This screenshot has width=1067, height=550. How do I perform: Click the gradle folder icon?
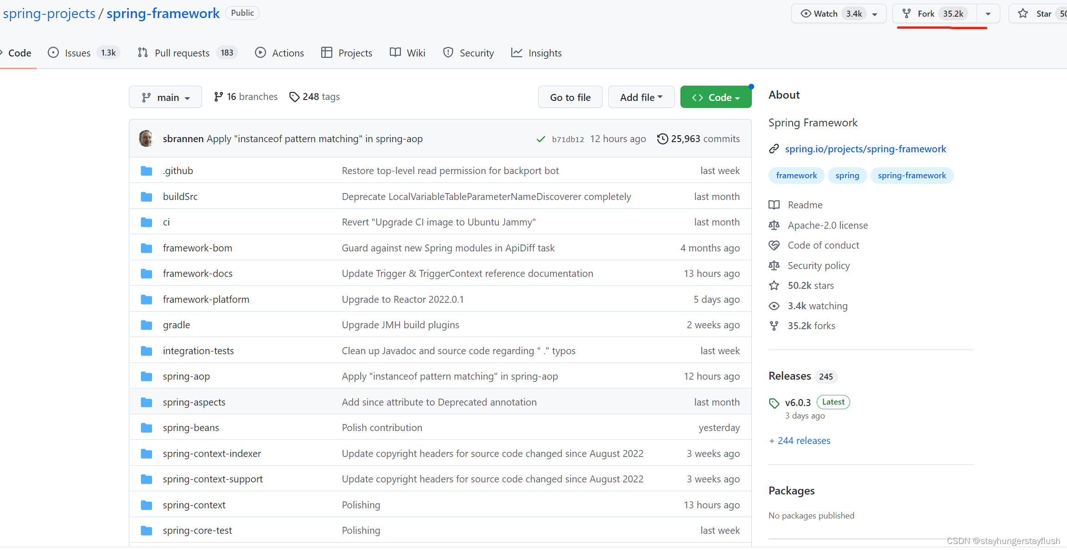[146, 325]
